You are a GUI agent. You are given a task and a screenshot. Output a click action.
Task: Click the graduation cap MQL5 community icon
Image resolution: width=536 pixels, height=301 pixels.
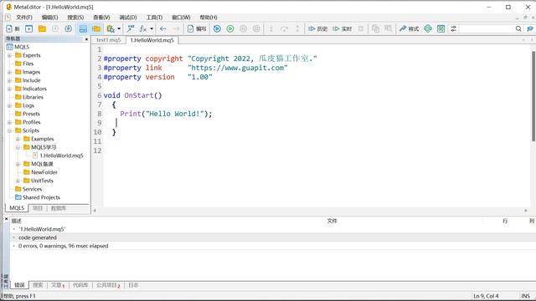click(x=530, y=29)
